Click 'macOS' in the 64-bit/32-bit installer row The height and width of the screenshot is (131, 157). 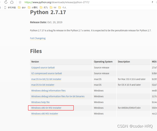[97, 79]
